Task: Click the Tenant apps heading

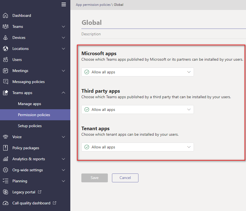Action: (95, 129)
